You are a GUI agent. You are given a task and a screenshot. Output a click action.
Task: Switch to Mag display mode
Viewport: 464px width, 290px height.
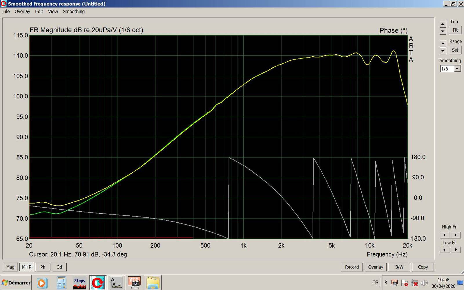coord(10,267)
